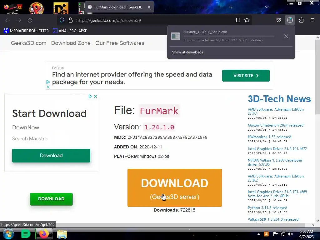This screenshot has width=320, height=240.
Task: Switch to the pinned tab with 'De' icon
Action: pyautogui.click(x=61, y=8)
